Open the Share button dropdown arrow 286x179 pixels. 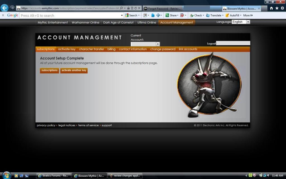click(x=178, y=16)
